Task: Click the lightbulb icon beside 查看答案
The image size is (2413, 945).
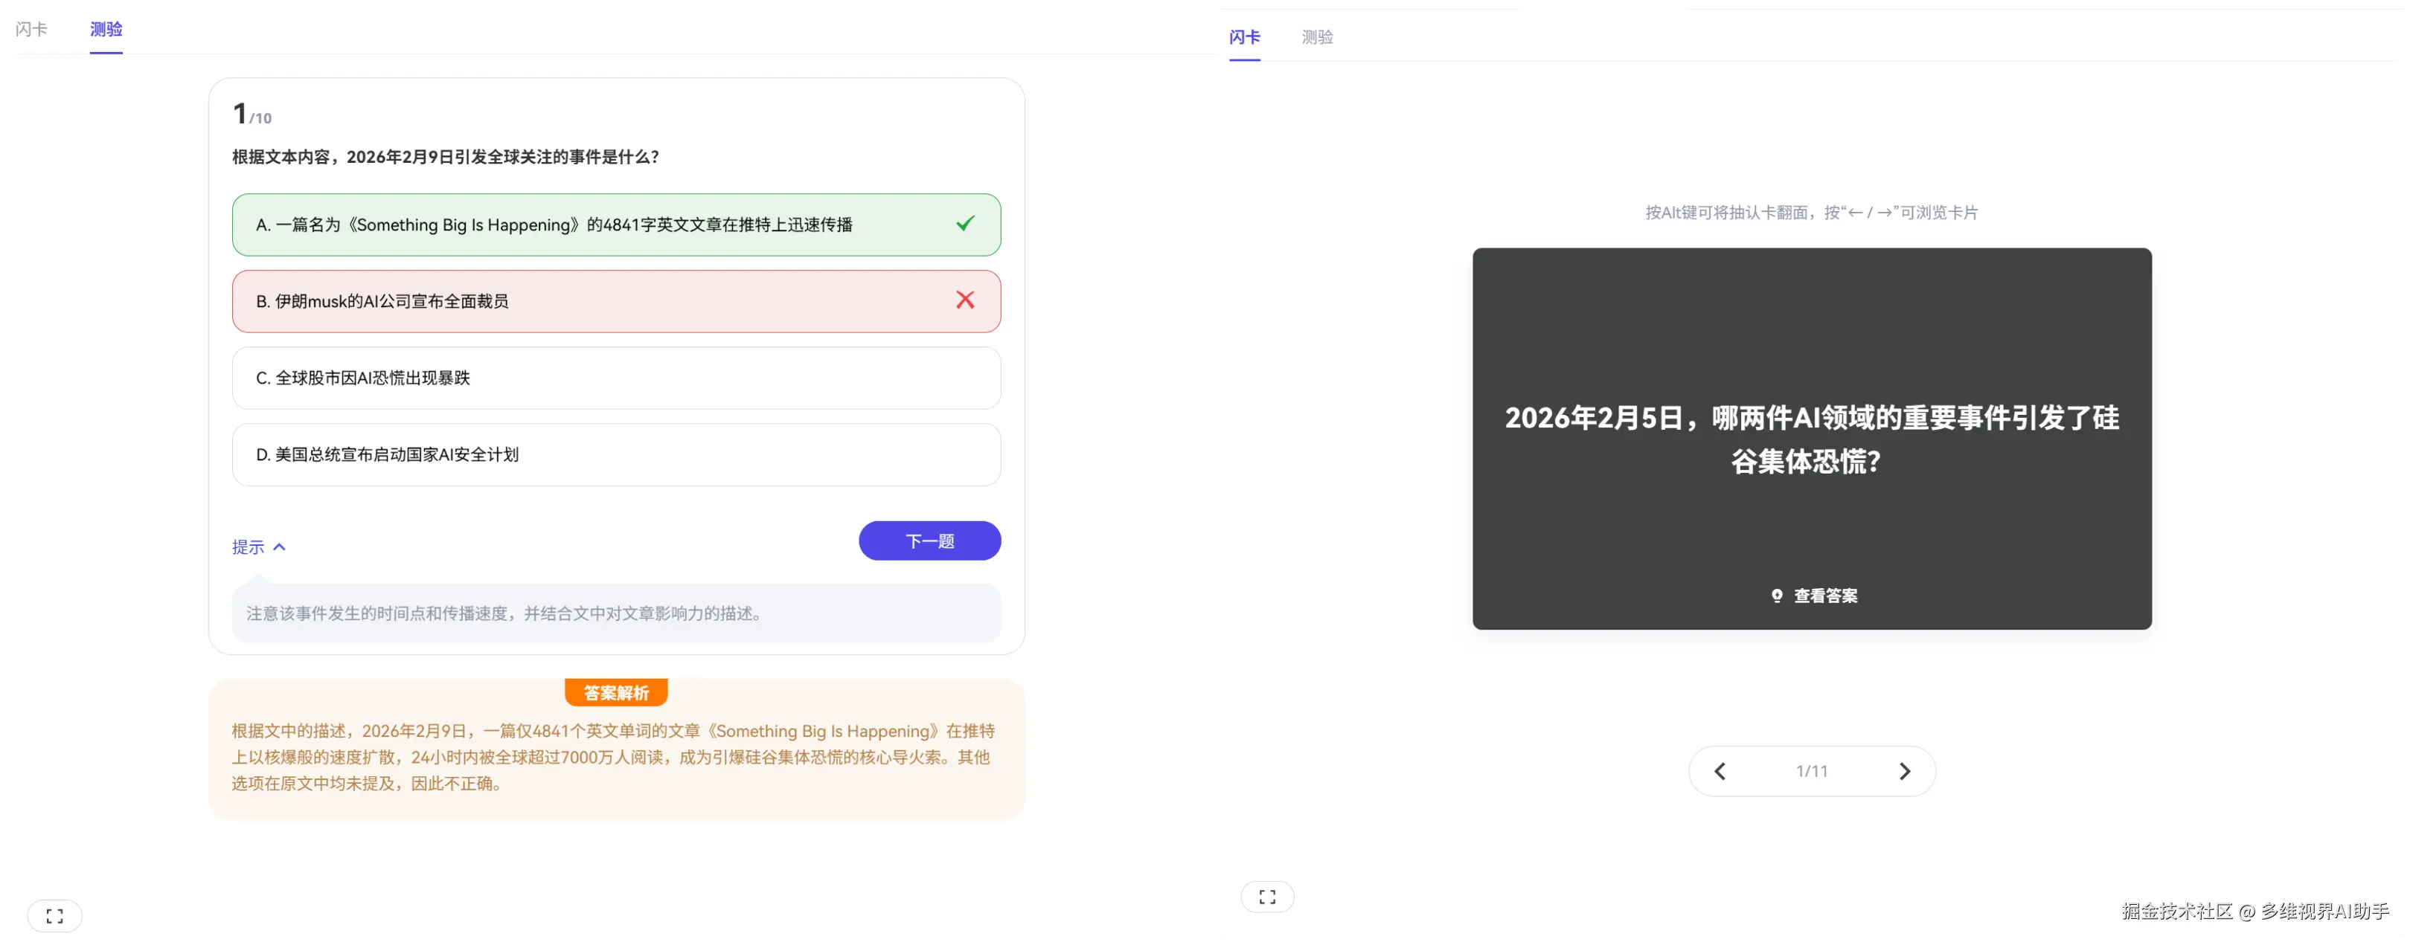Action: [x=1775, y=595]
